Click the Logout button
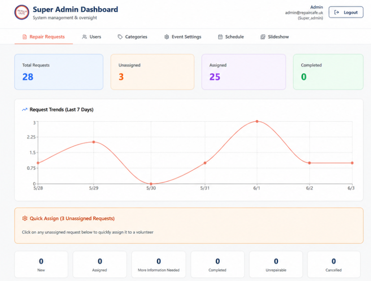Image resolution: width=371 pixels, height=281 pixels. 346,12
